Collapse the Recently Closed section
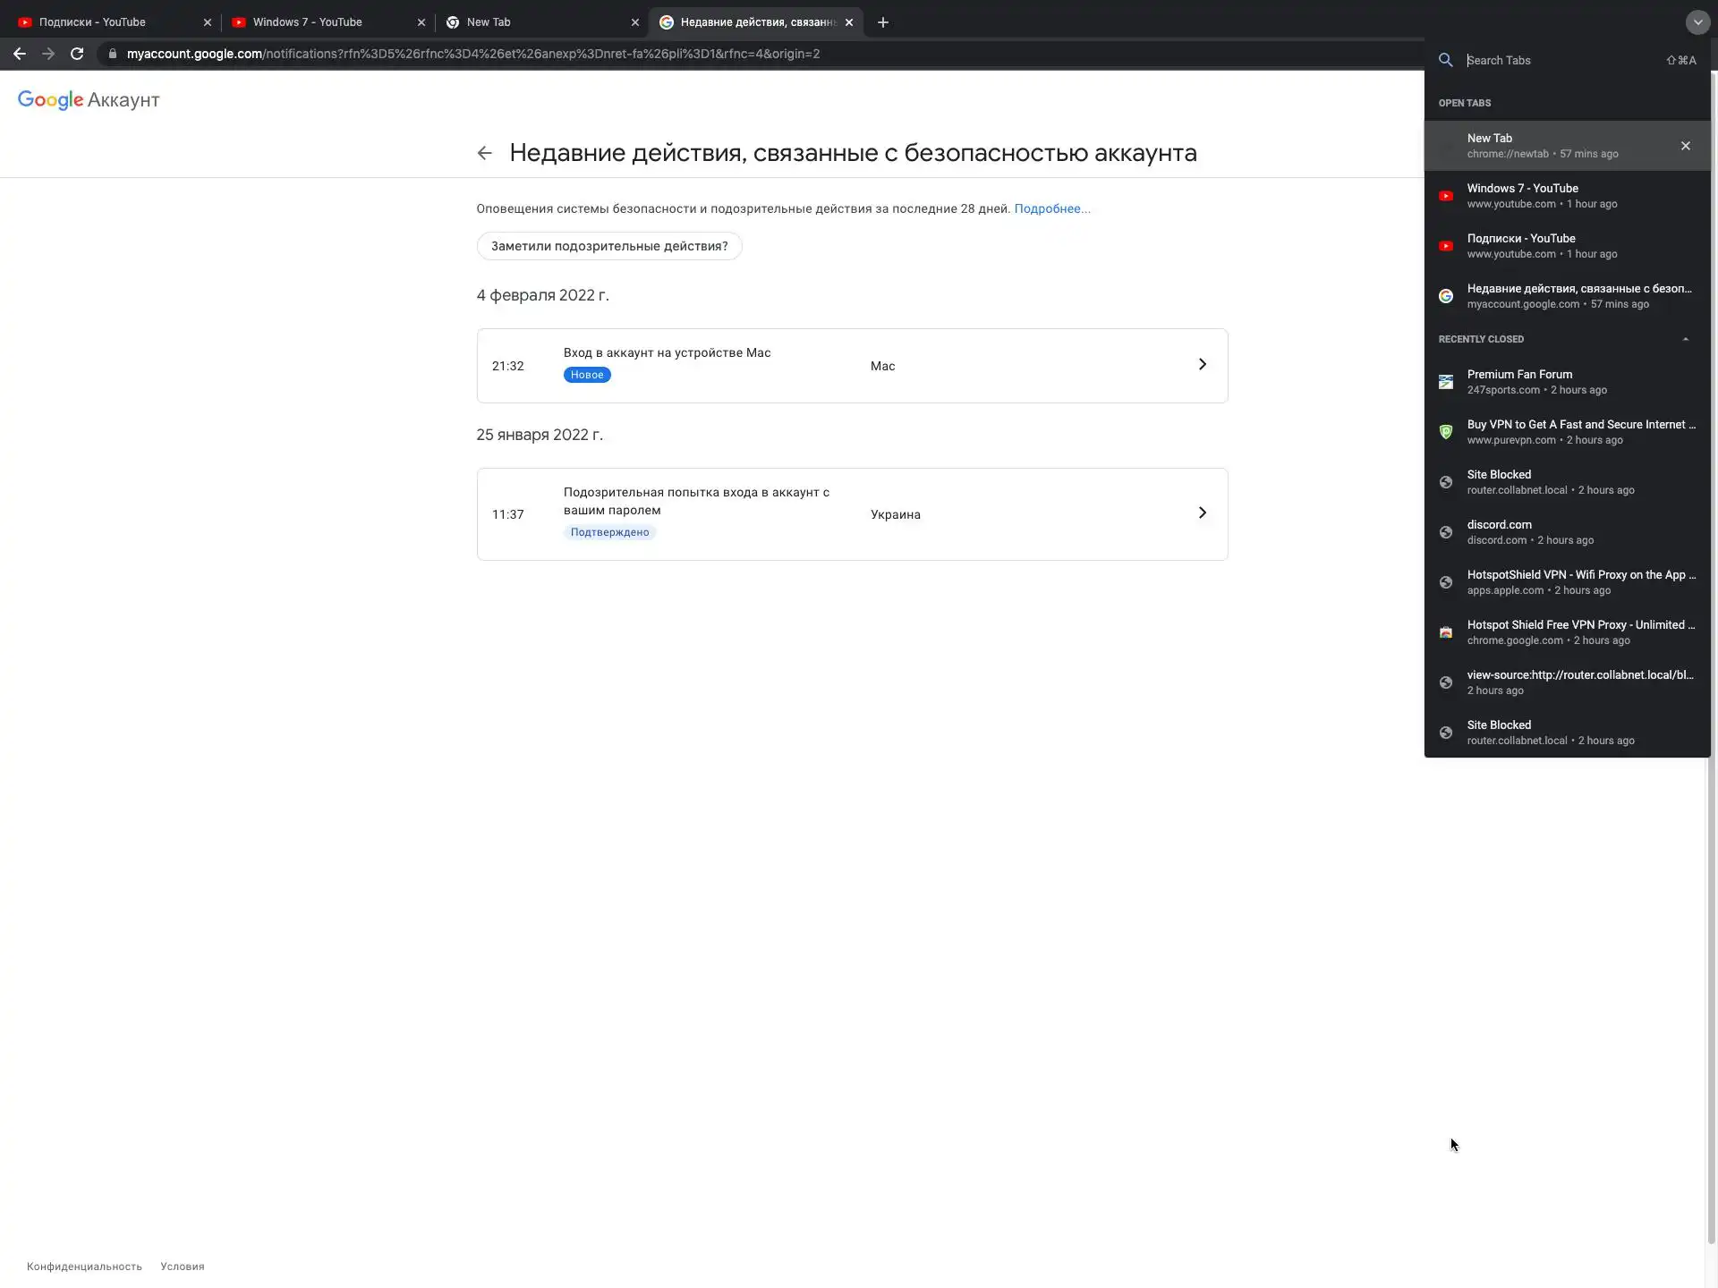The height and width of the screenshot is (1288, 1718). [x=1685, y=339]
